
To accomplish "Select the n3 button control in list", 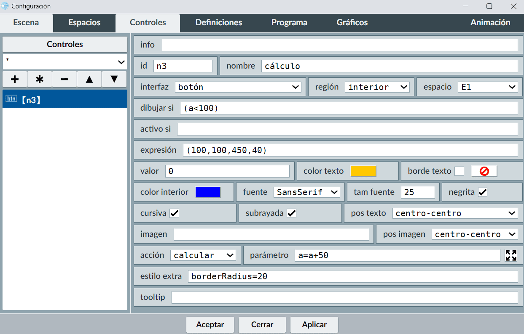I will 65,100.
